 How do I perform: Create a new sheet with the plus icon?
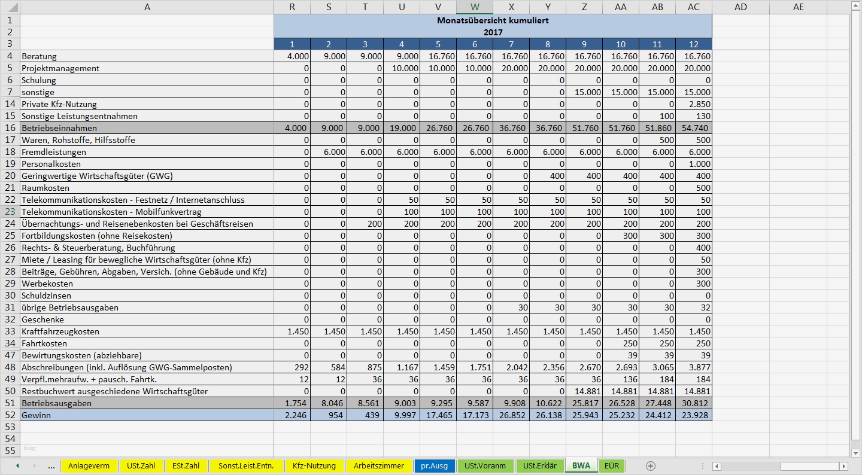[650, 465]
